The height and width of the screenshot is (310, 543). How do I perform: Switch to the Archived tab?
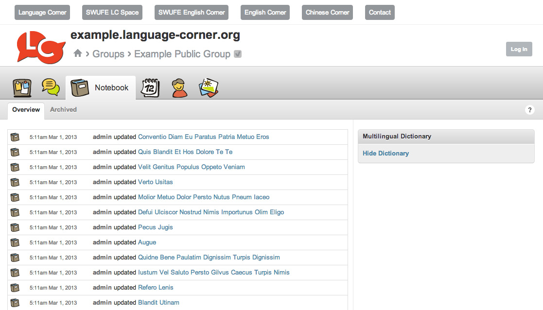click(x=63, y=110)
